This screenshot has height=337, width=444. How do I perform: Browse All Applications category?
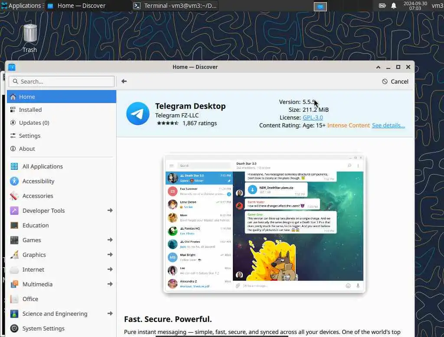(62, 166)
